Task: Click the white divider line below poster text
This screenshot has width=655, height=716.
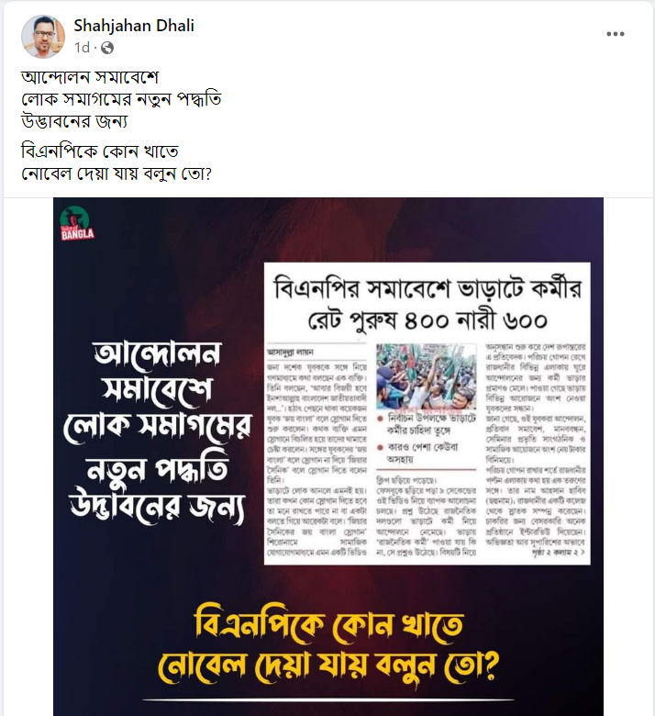Action: pos(328,699)
